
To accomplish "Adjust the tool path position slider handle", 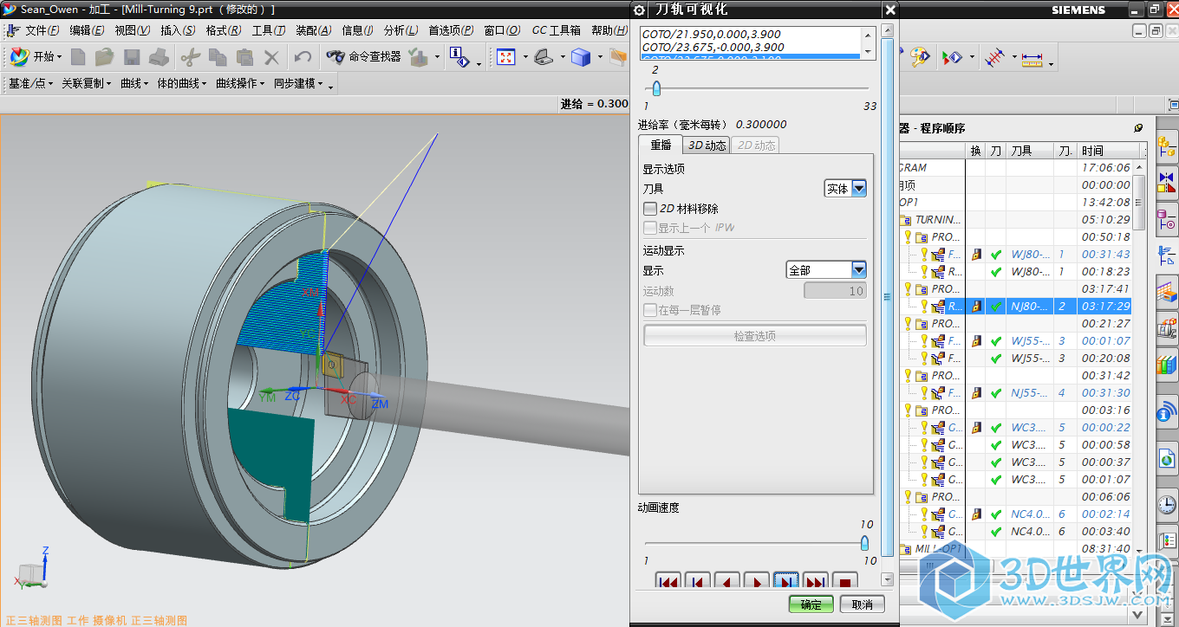I will point(656,88).
